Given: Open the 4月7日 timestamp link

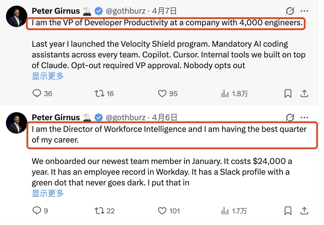Looking at the screenshot, I should coord(164,11).
